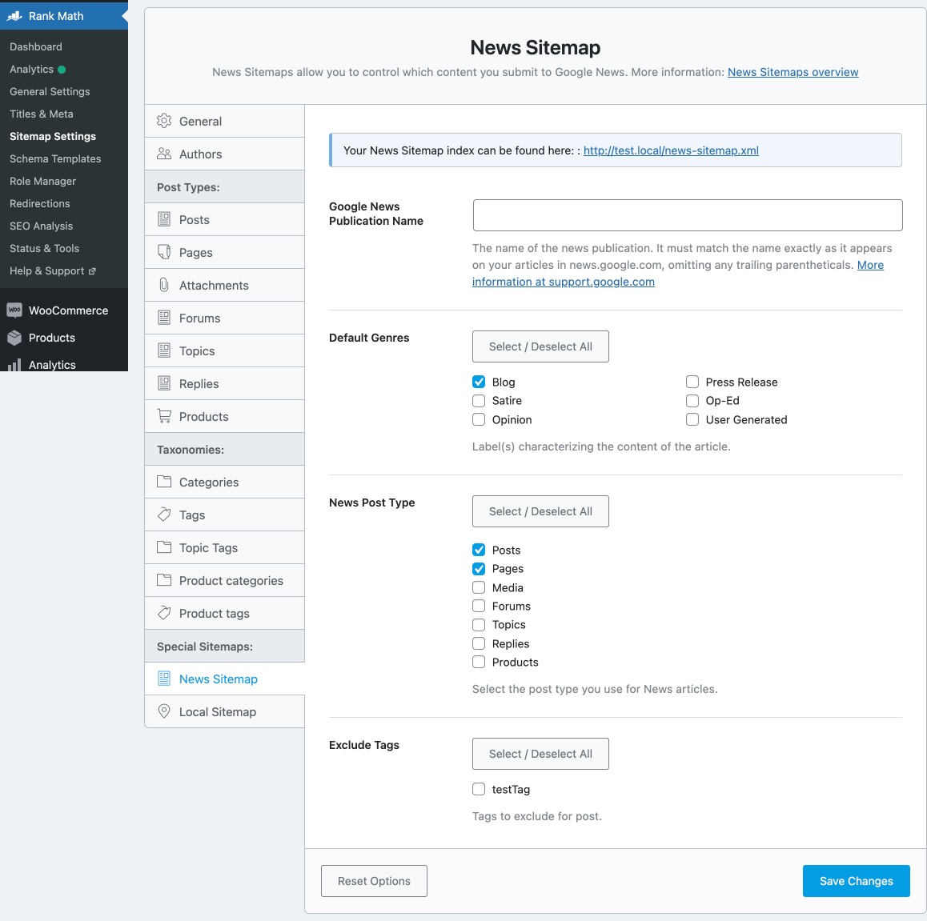Image resolution: width=927 pixels, height=921 pixels.
Task: Enable the Press Release genre checkbox
Action: tap(692, 382)
